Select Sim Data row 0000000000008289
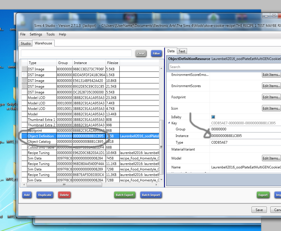This screenshot has width=281, height=231. [x=90, y=169]
